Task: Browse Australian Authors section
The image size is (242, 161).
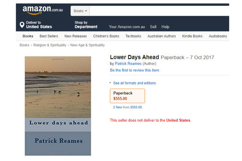Action: 162,36
